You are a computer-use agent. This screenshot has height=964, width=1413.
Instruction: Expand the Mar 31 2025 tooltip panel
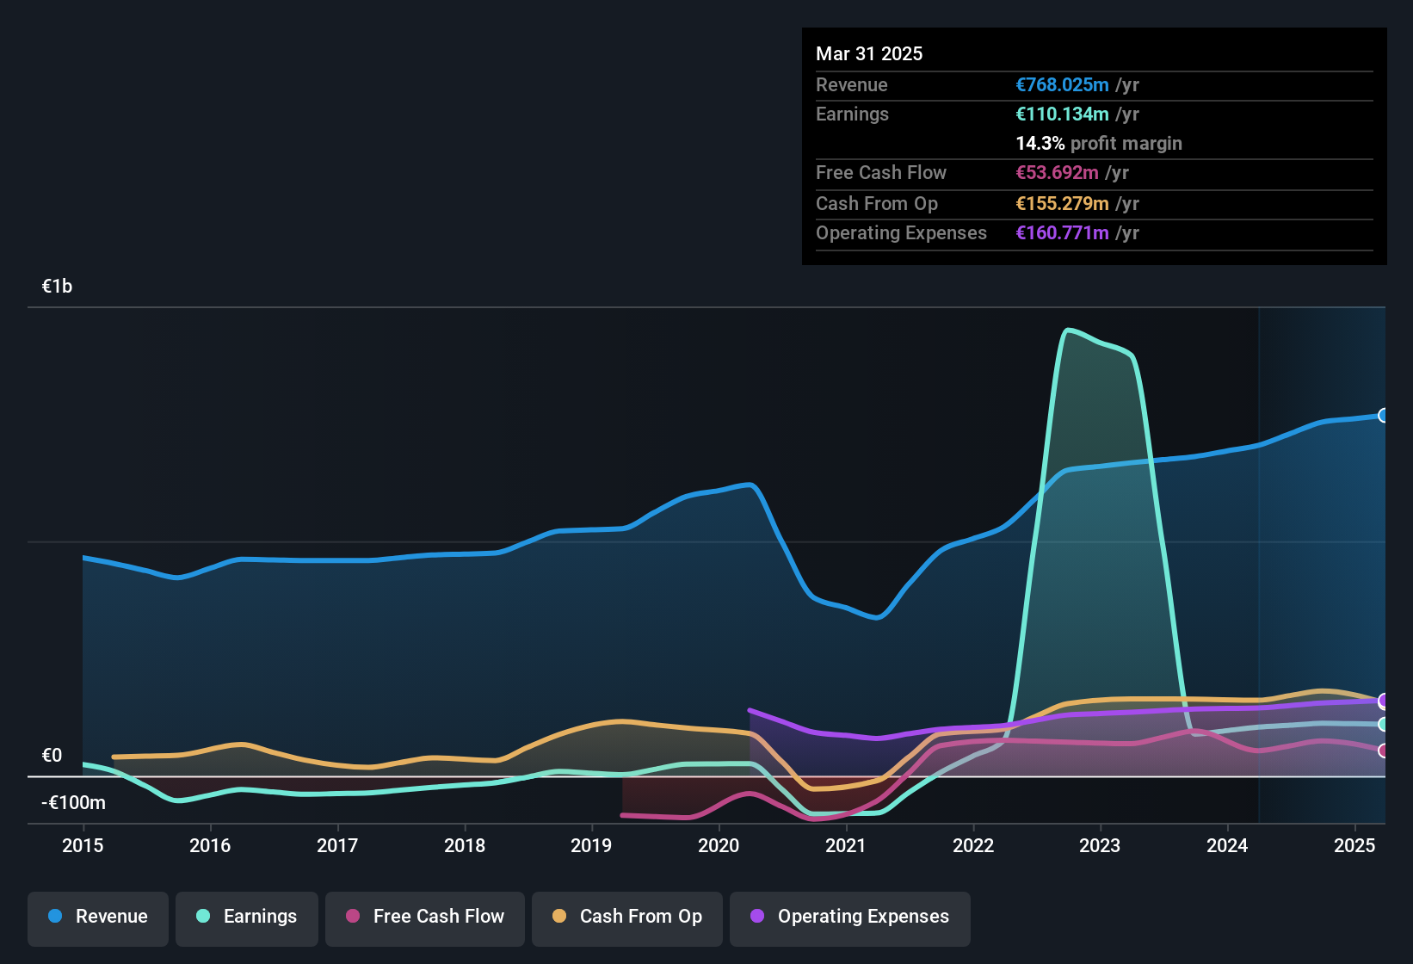[869, 53]
